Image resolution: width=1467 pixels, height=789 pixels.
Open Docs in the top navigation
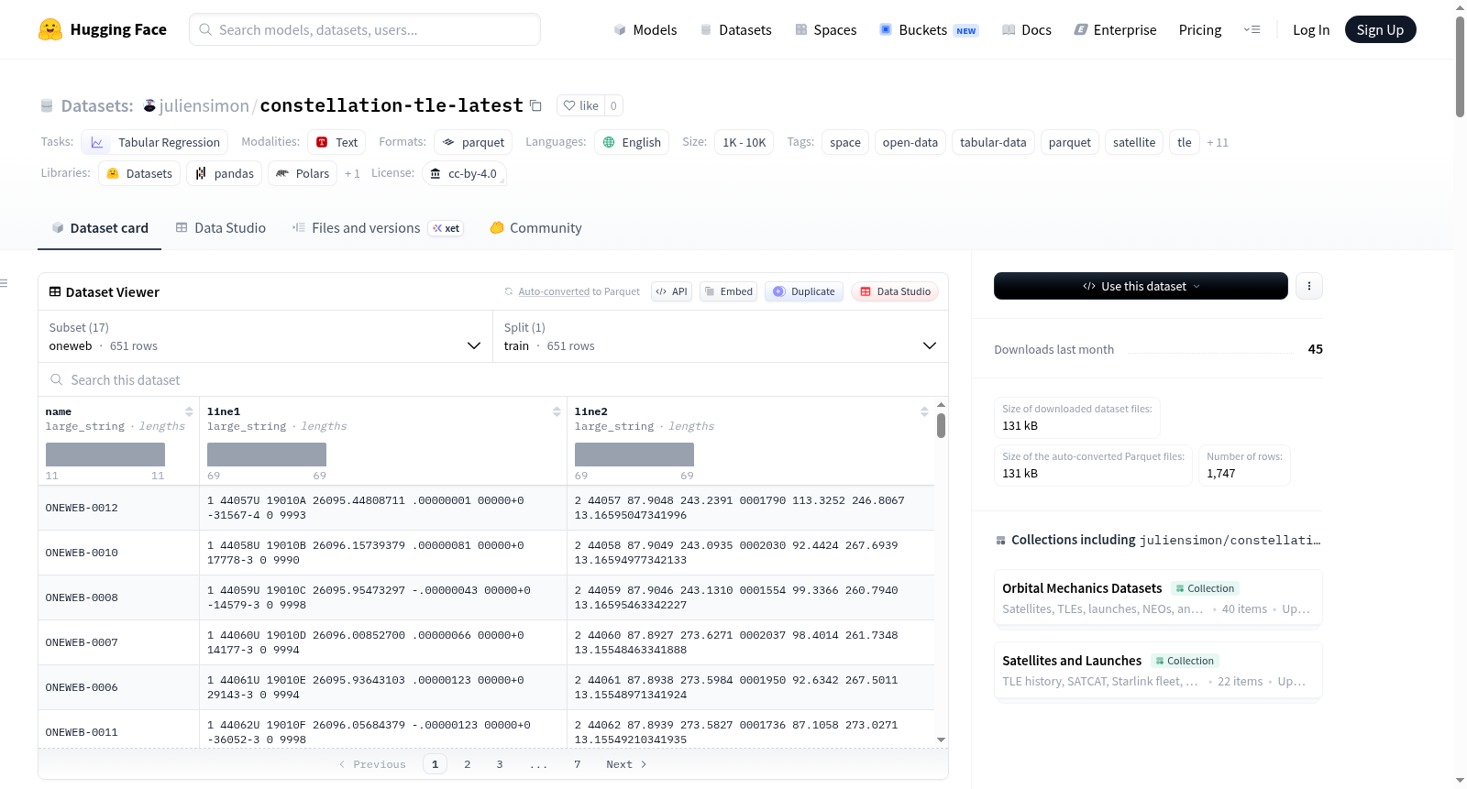point(1027,29)
